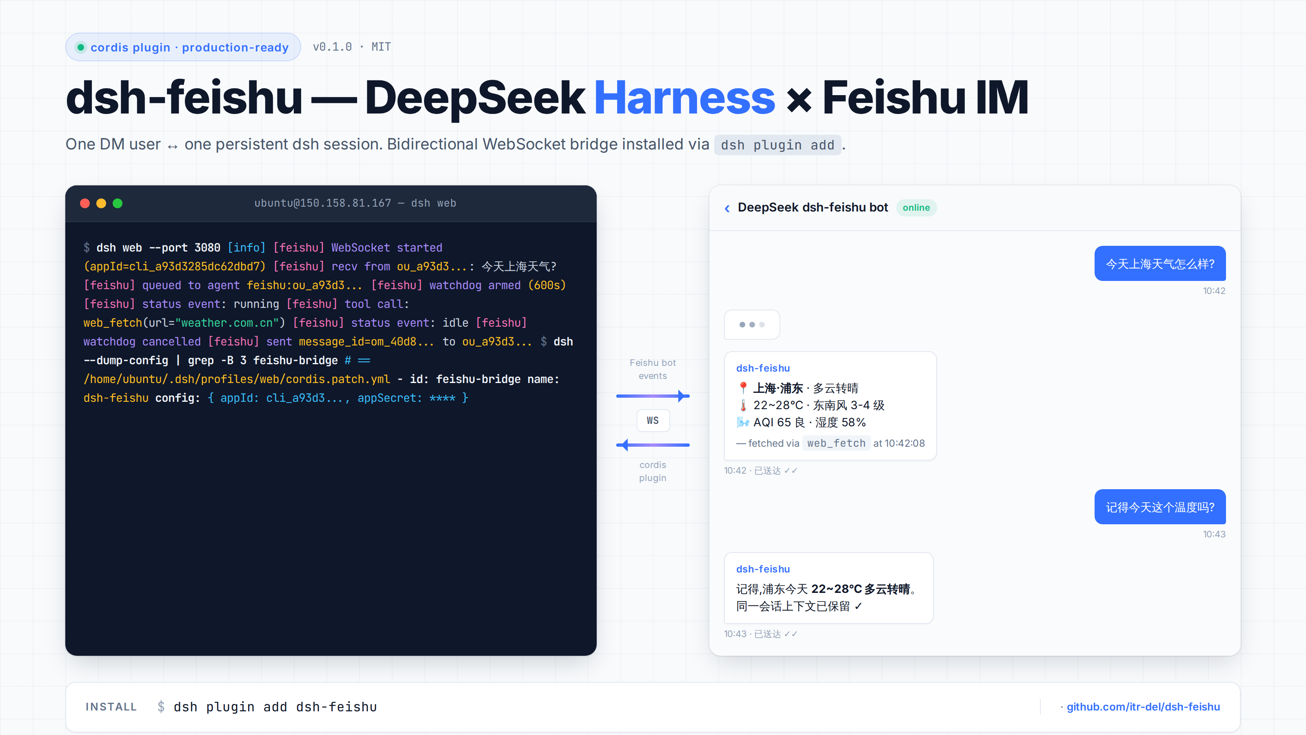Click 'weather.com.cn' URL in terminal output
1306x735 pixels.
point(227,323)
